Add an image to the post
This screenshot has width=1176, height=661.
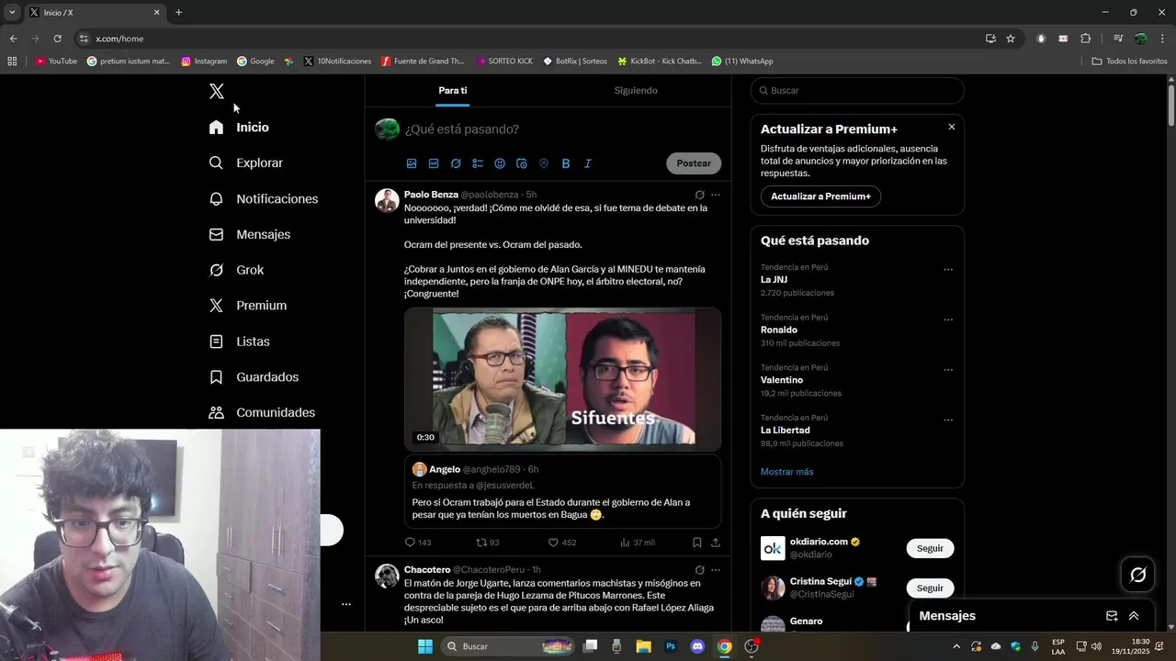[412, 163]
